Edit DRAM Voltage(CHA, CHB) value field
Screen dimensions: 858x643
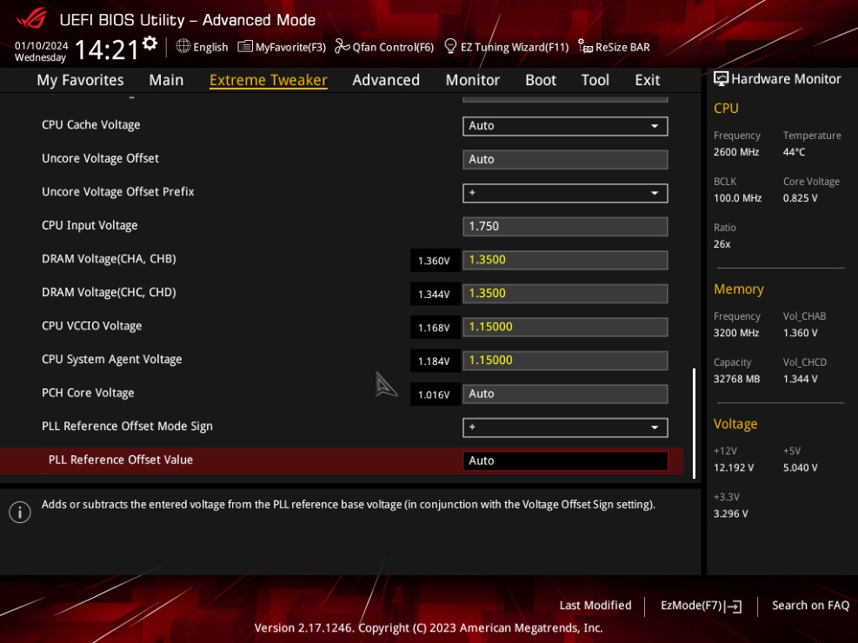pyautogui.click(x=565, y=260)
